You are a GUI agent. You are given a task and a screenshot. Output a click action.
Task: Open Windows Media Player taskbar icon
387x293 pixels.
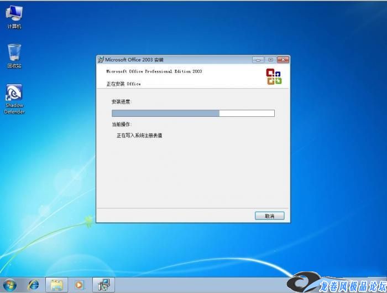79,285
